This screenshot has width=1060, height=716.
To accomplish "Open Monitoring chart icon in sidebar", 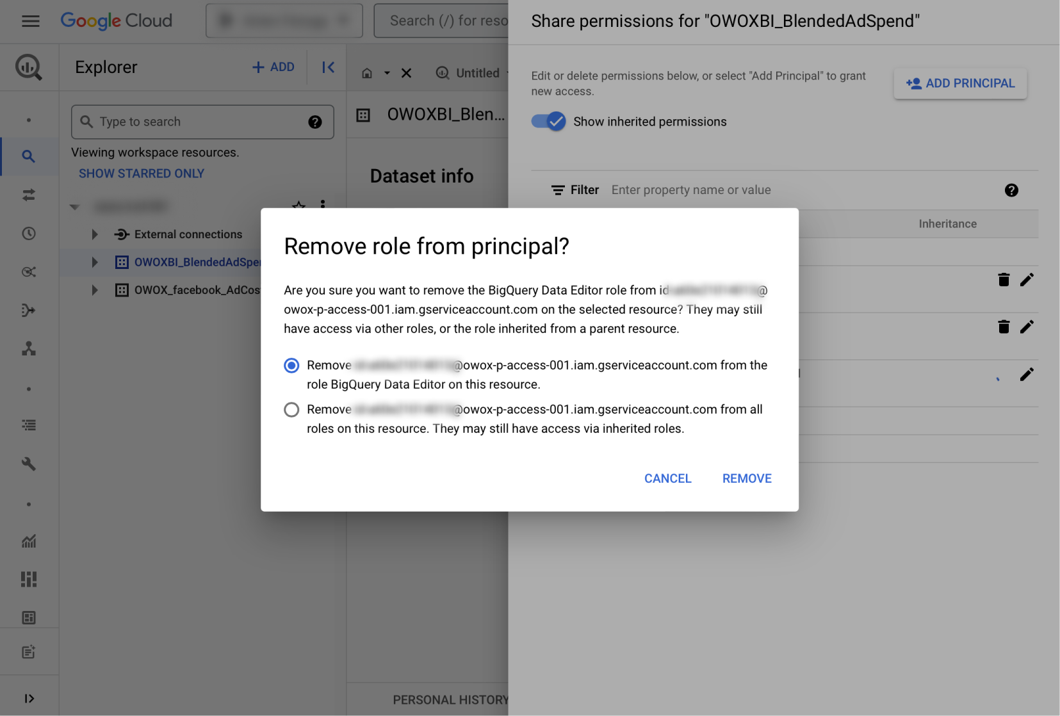I will coord(29,541).
